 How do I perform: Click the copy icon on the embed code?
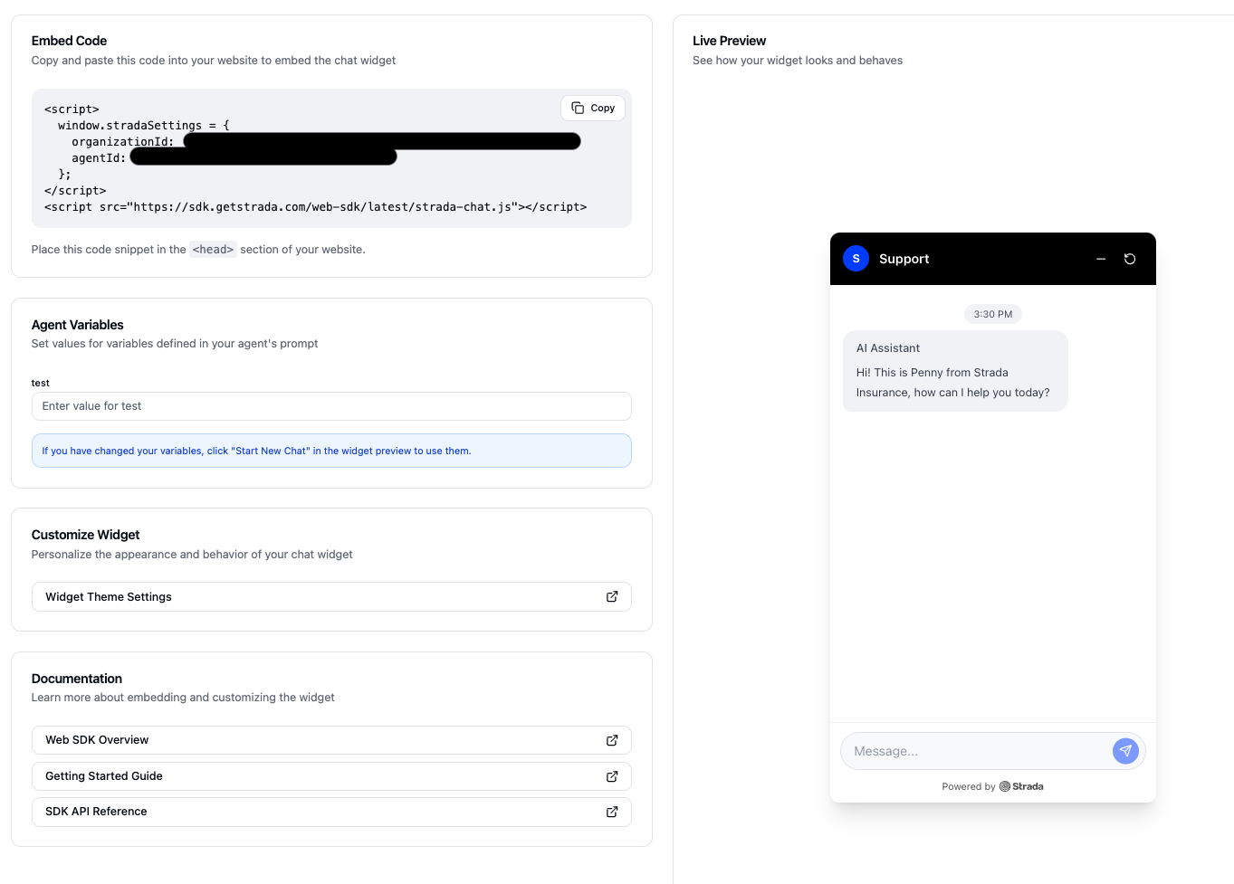tap(579, 108)
